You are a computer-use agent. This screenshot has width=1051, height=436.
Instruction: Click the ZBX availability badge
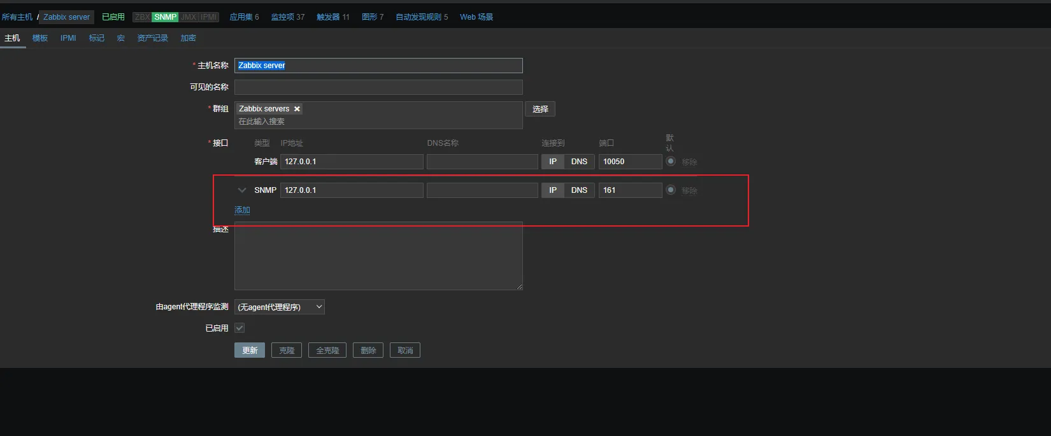142,17
